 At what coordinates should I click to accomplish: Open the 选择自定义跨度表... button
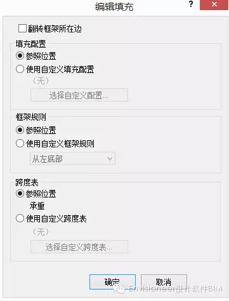pos(79,246)
